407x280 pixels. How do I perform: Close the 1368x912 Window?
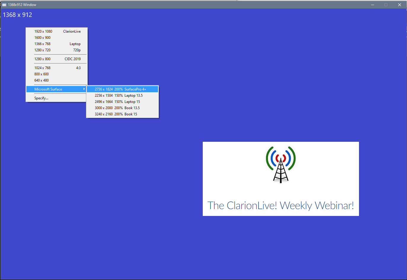(399, 5)
